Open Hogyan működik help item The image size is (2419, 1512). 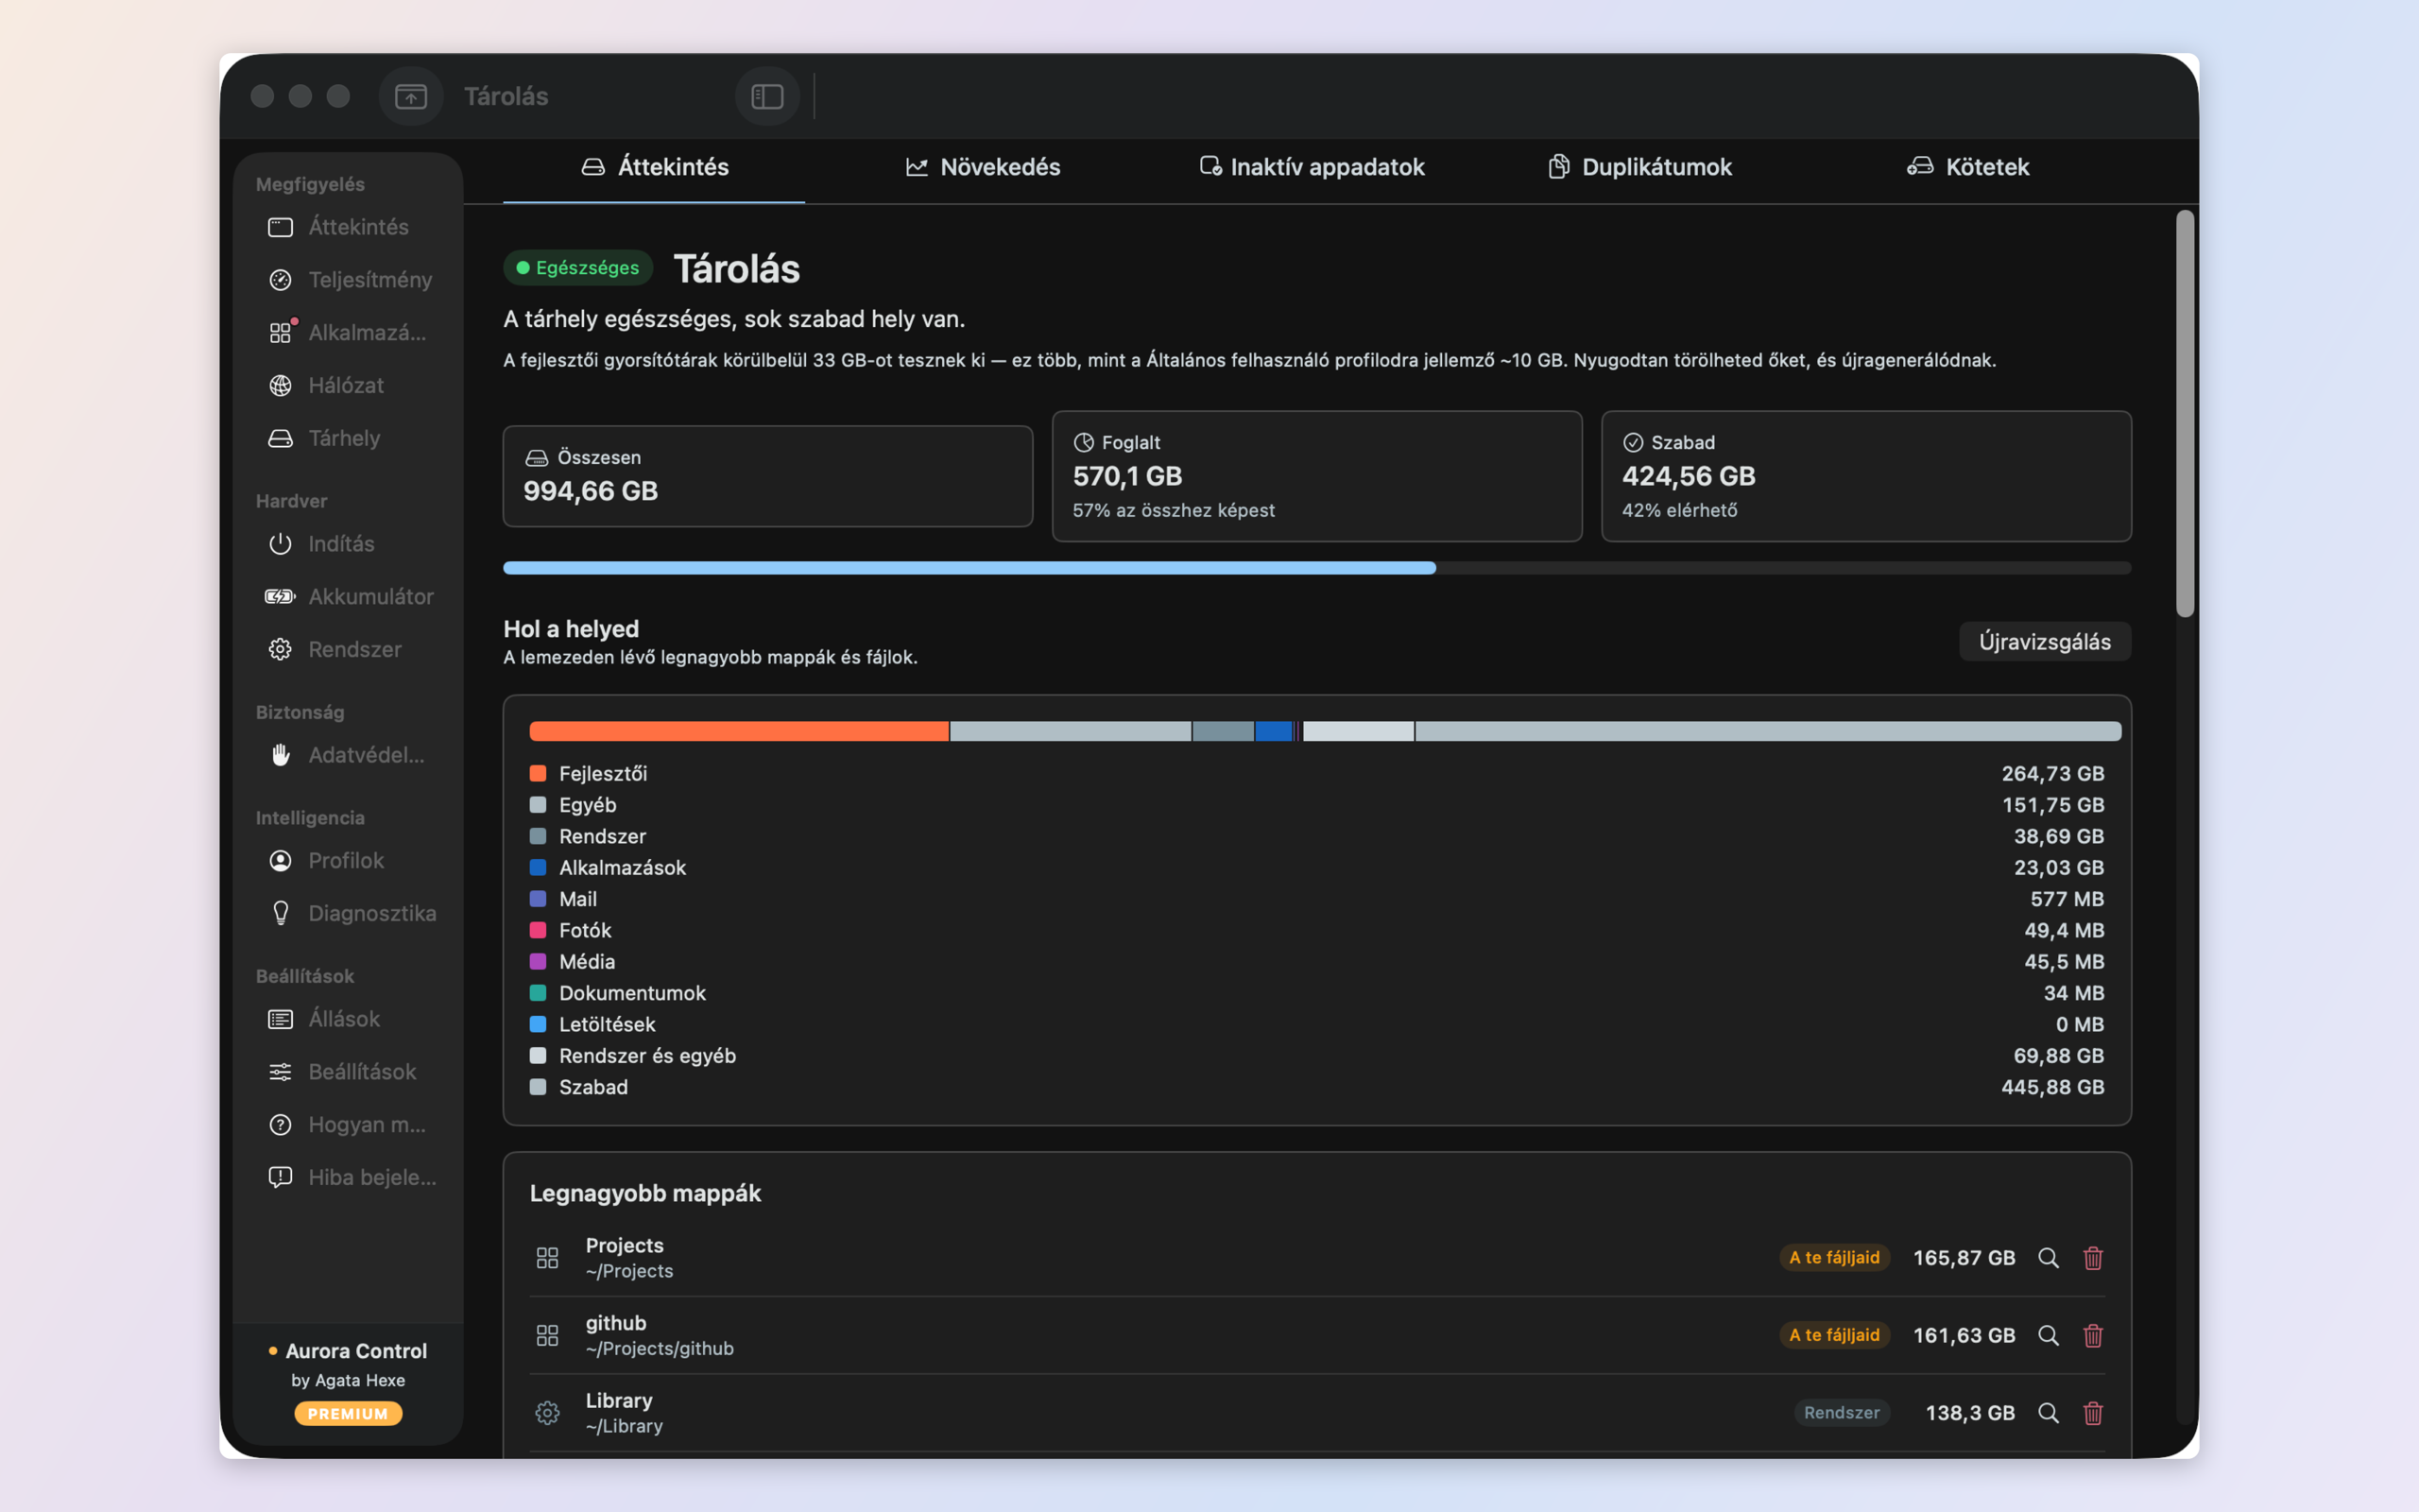pos(347,1125)
